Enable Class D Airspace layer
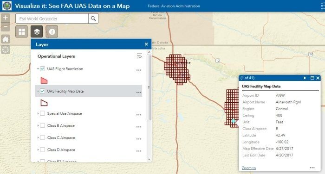Viewport: 325px width, 174px height. click(x=43, y=149)
